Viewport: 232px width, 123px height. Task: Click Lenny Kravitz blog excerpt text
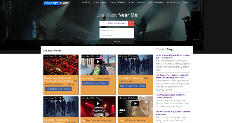click(173, 65)
